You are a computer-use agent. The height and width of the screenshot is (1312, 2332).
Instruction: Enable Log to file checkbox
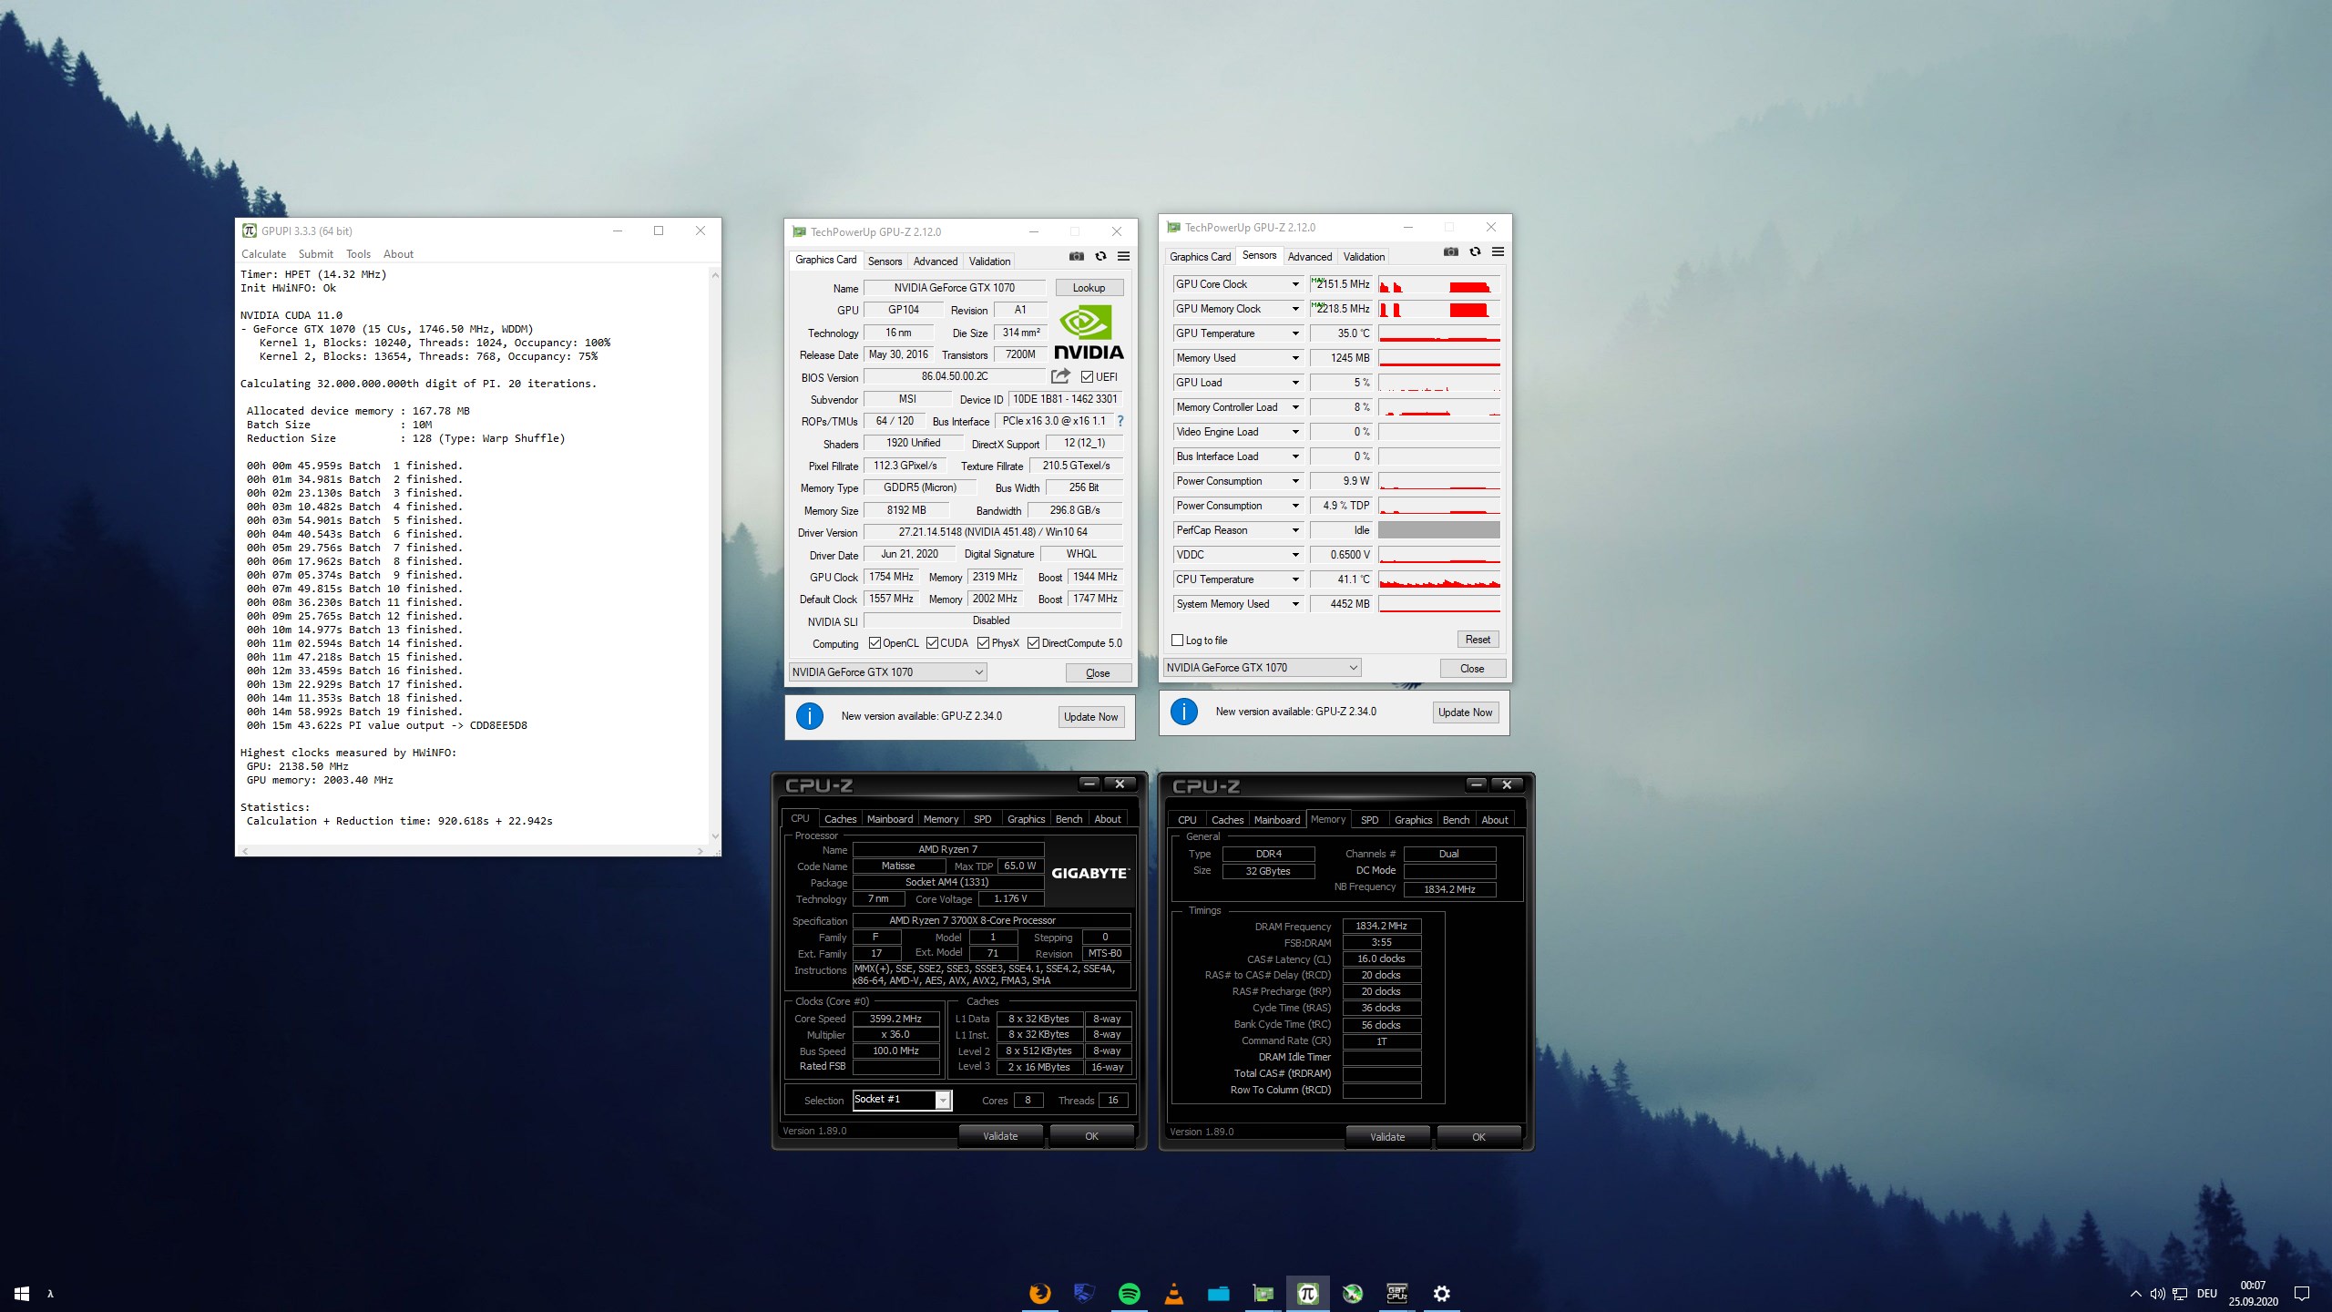click(1177, 641)
